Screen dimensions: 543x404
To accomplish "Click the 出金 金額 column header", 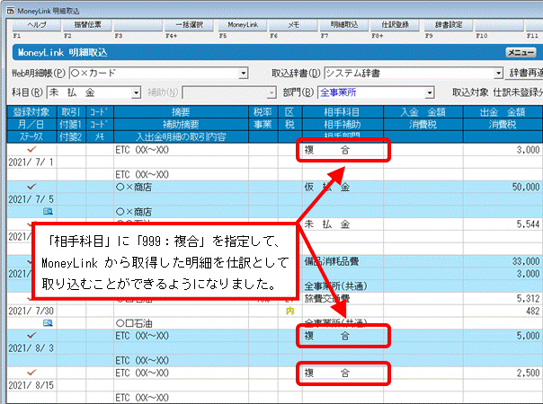I will tap(503, 112).
